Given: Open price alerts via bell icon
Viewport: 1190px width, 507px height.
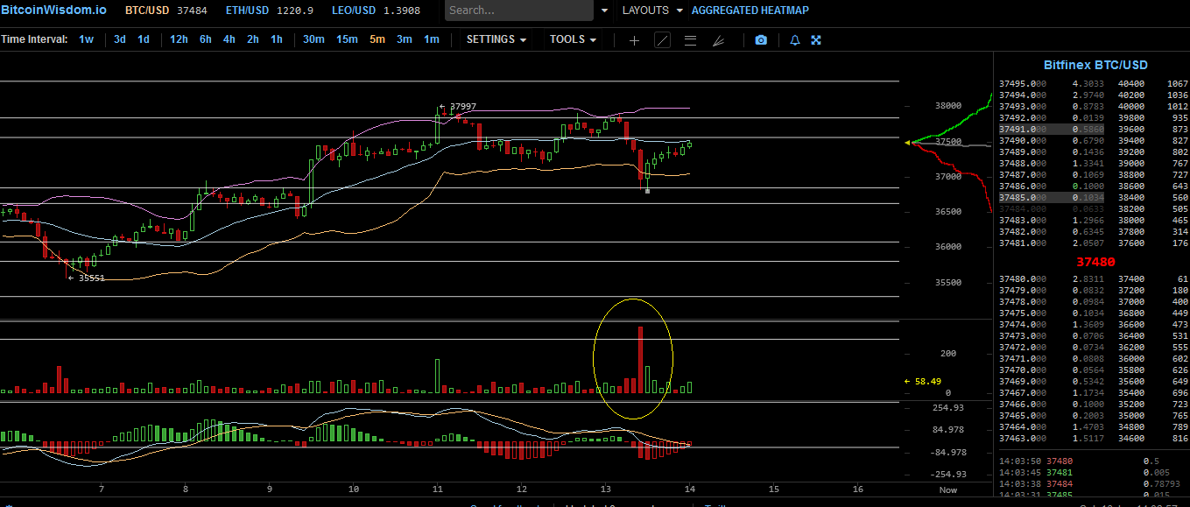Looking at the screenshot, I should 795,40.
